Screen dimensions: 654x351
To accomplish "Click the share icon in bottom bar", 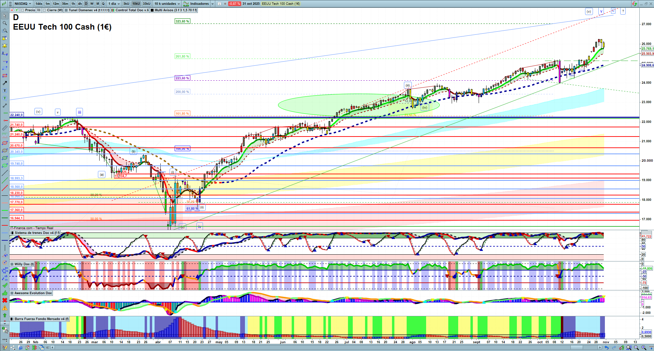I will coord(13,348).
